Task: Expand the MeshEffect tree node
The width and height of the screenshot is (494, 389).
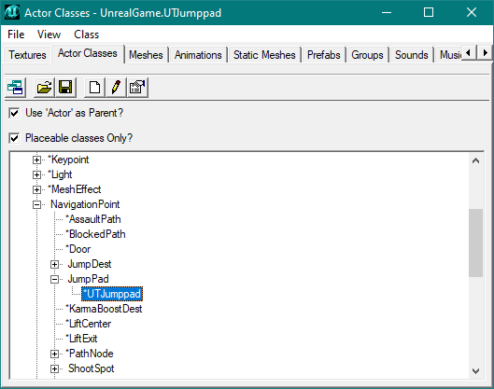Action: click(36, 189)
